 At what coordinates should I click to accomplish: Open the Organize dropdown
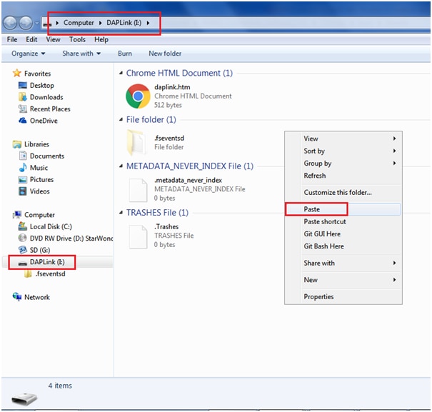(x=28, y=54)
